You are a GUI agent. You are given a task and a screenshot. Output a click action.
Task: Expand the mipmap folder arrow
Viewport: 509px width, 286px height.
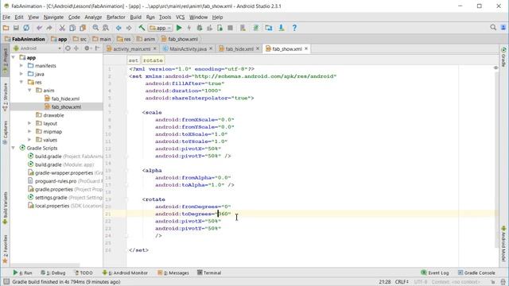29,132
